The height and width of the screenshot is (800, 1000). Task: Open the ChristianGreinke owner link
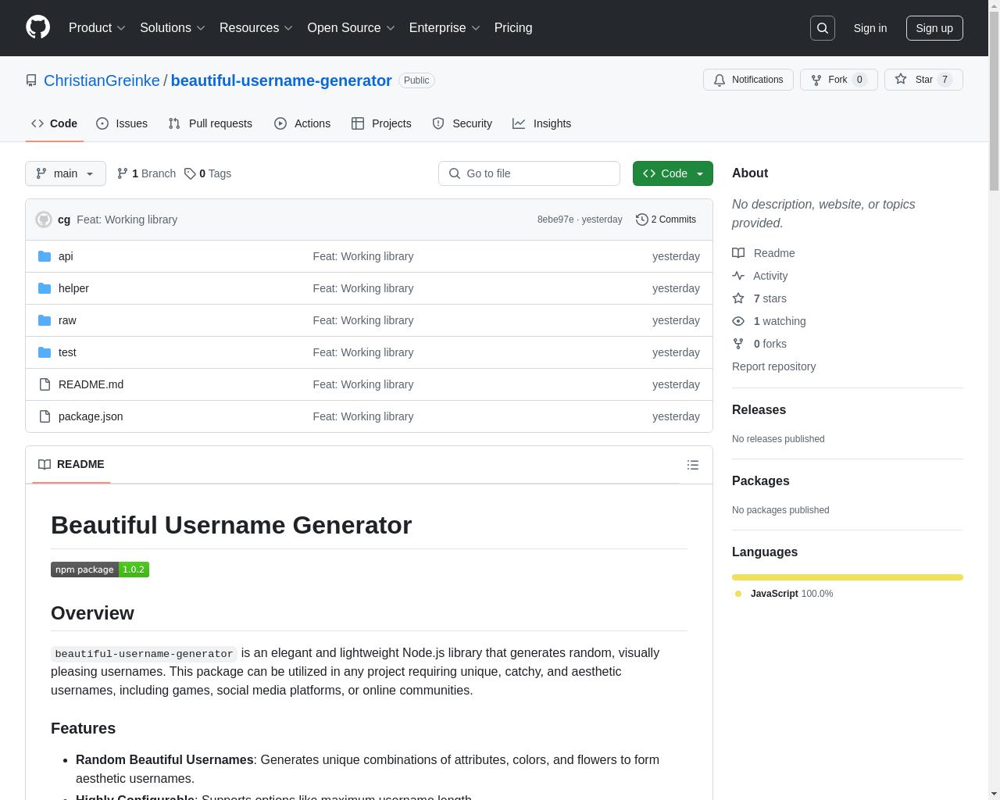tap(102, 80)
